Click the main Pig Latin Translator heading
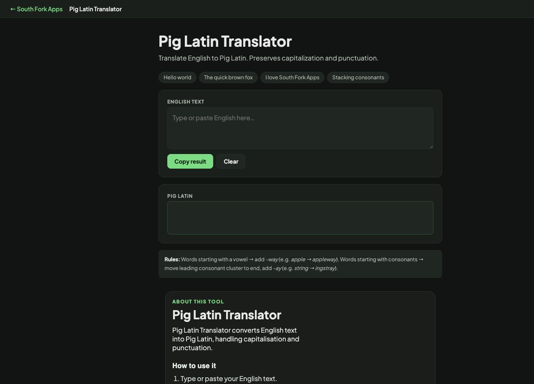534x384 pixels. [225, 41]
